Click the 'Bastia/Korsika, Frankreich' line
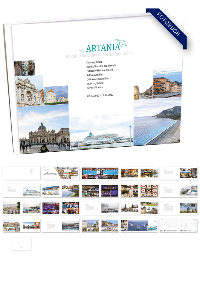The image size is (200, 307). pos(101,66)
